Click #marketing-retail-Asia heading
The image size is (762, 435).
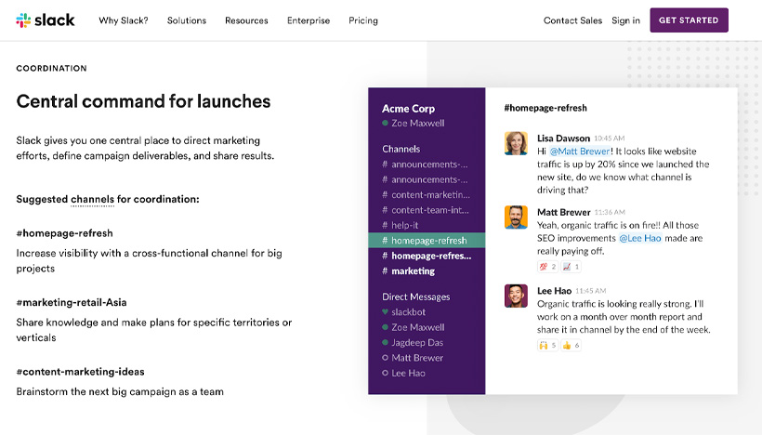[72, 302]
